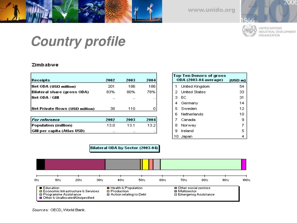Click the Country profile heading
This screenshot has height=223, width=297.
[78, 41]
